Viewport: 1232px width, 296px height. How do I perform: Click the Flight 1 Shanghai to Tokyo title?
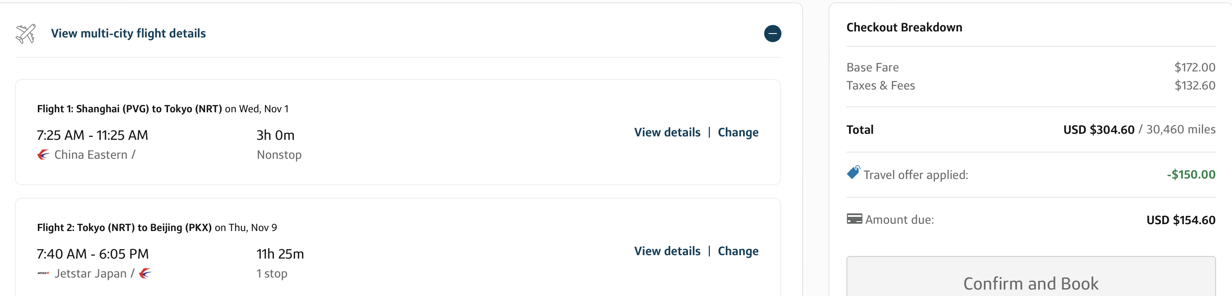(x=129, y=109)
